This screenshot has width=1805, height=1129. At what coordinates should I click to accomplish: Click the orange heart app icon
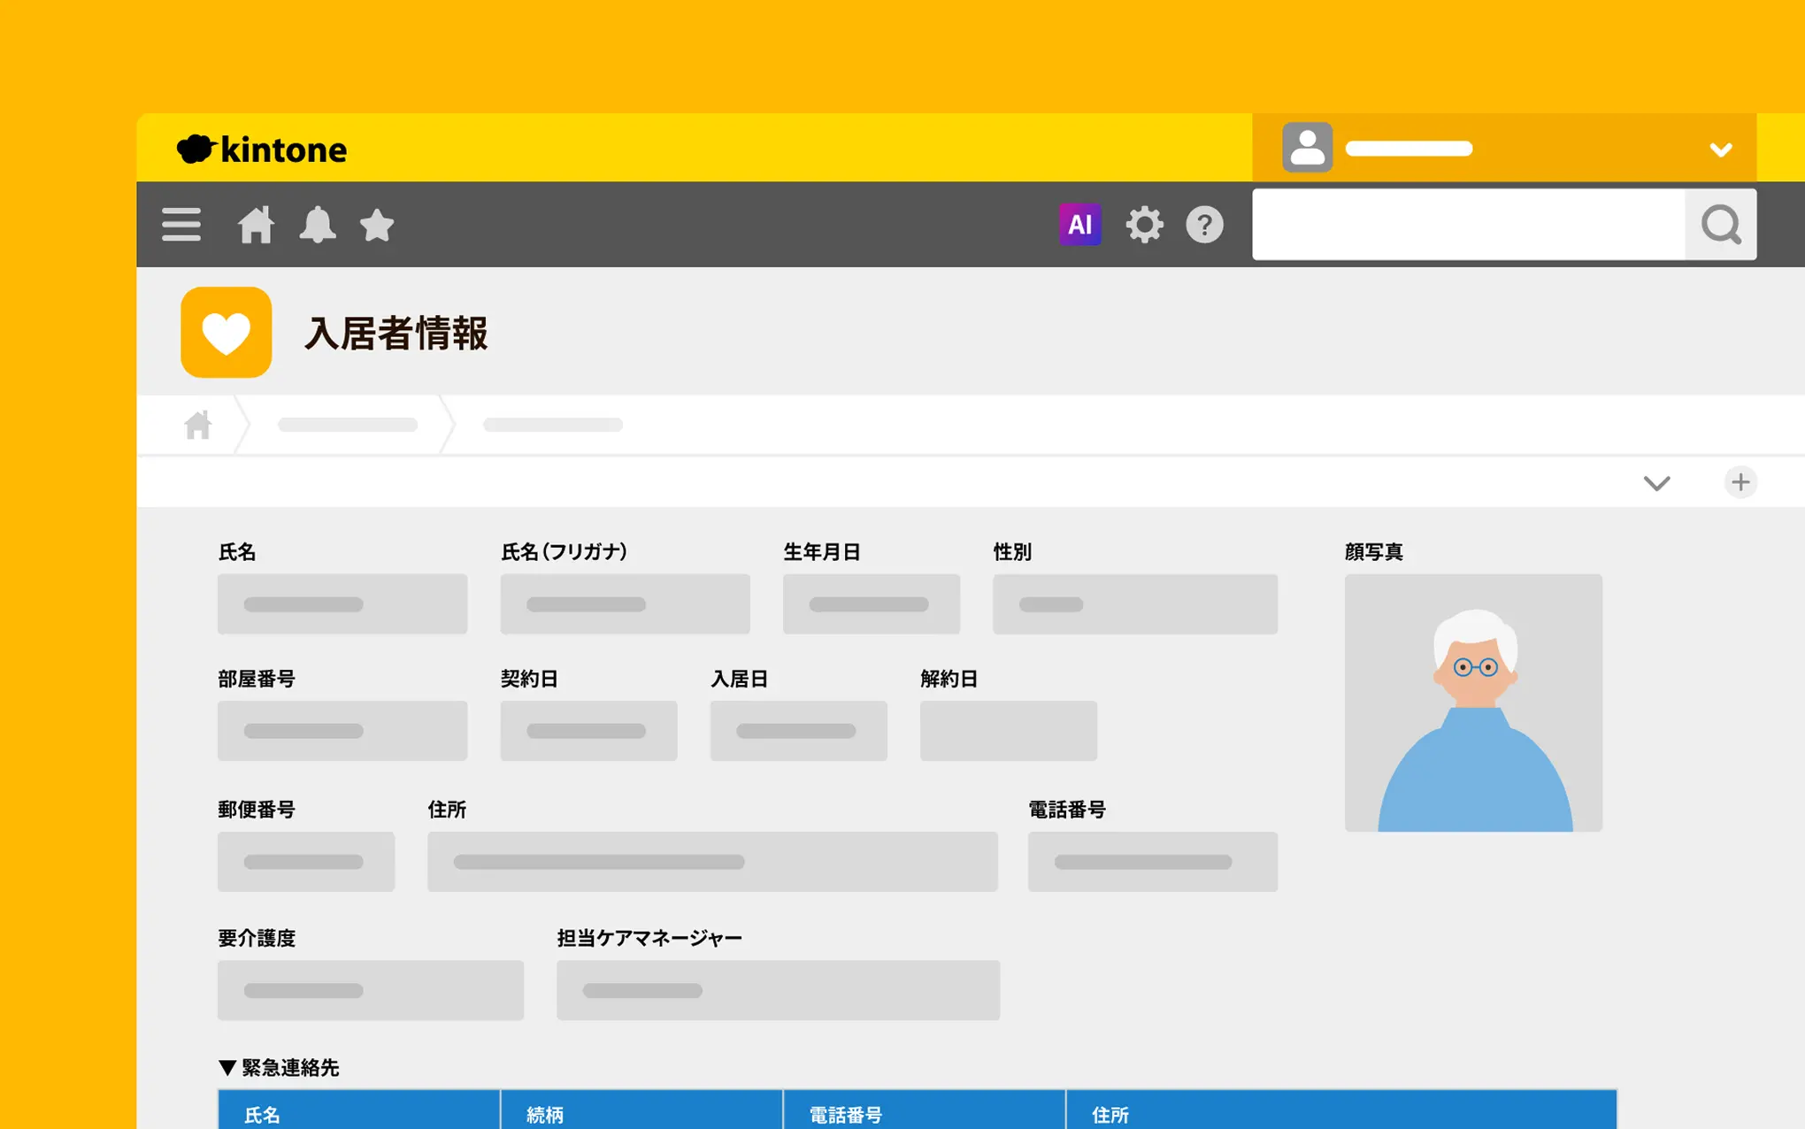(227, 333)
